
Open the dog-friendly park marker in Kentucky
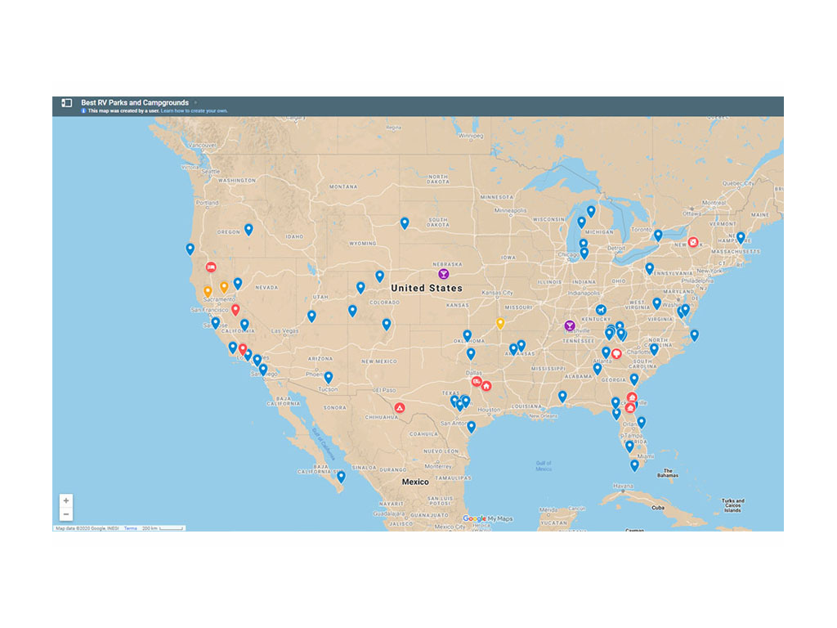601,309
